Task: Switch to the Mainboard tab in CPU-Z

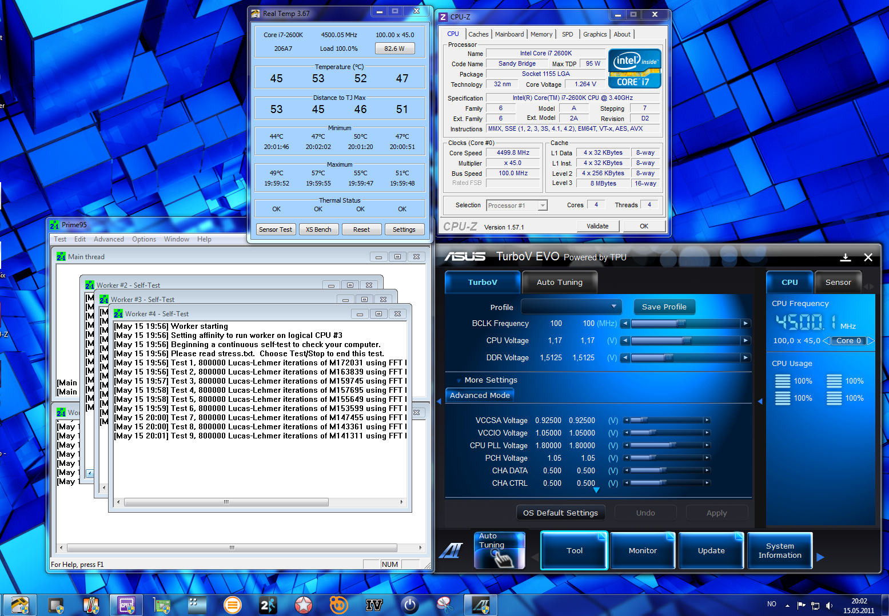Action: tap(509, 34)
